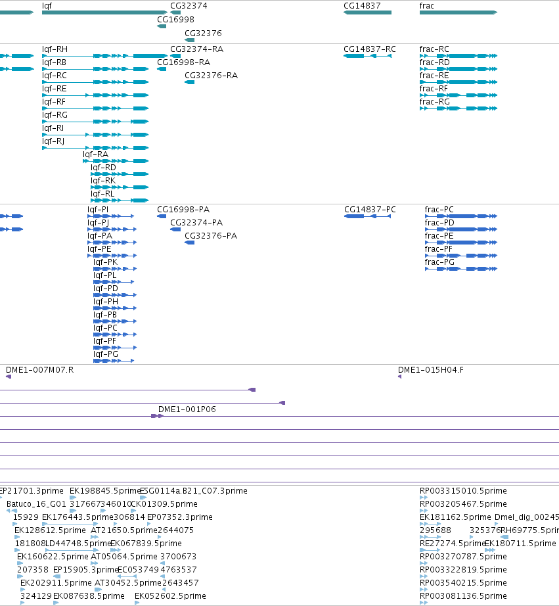
Task: Click the CG14837-RC transcript label
Action: 370,49
